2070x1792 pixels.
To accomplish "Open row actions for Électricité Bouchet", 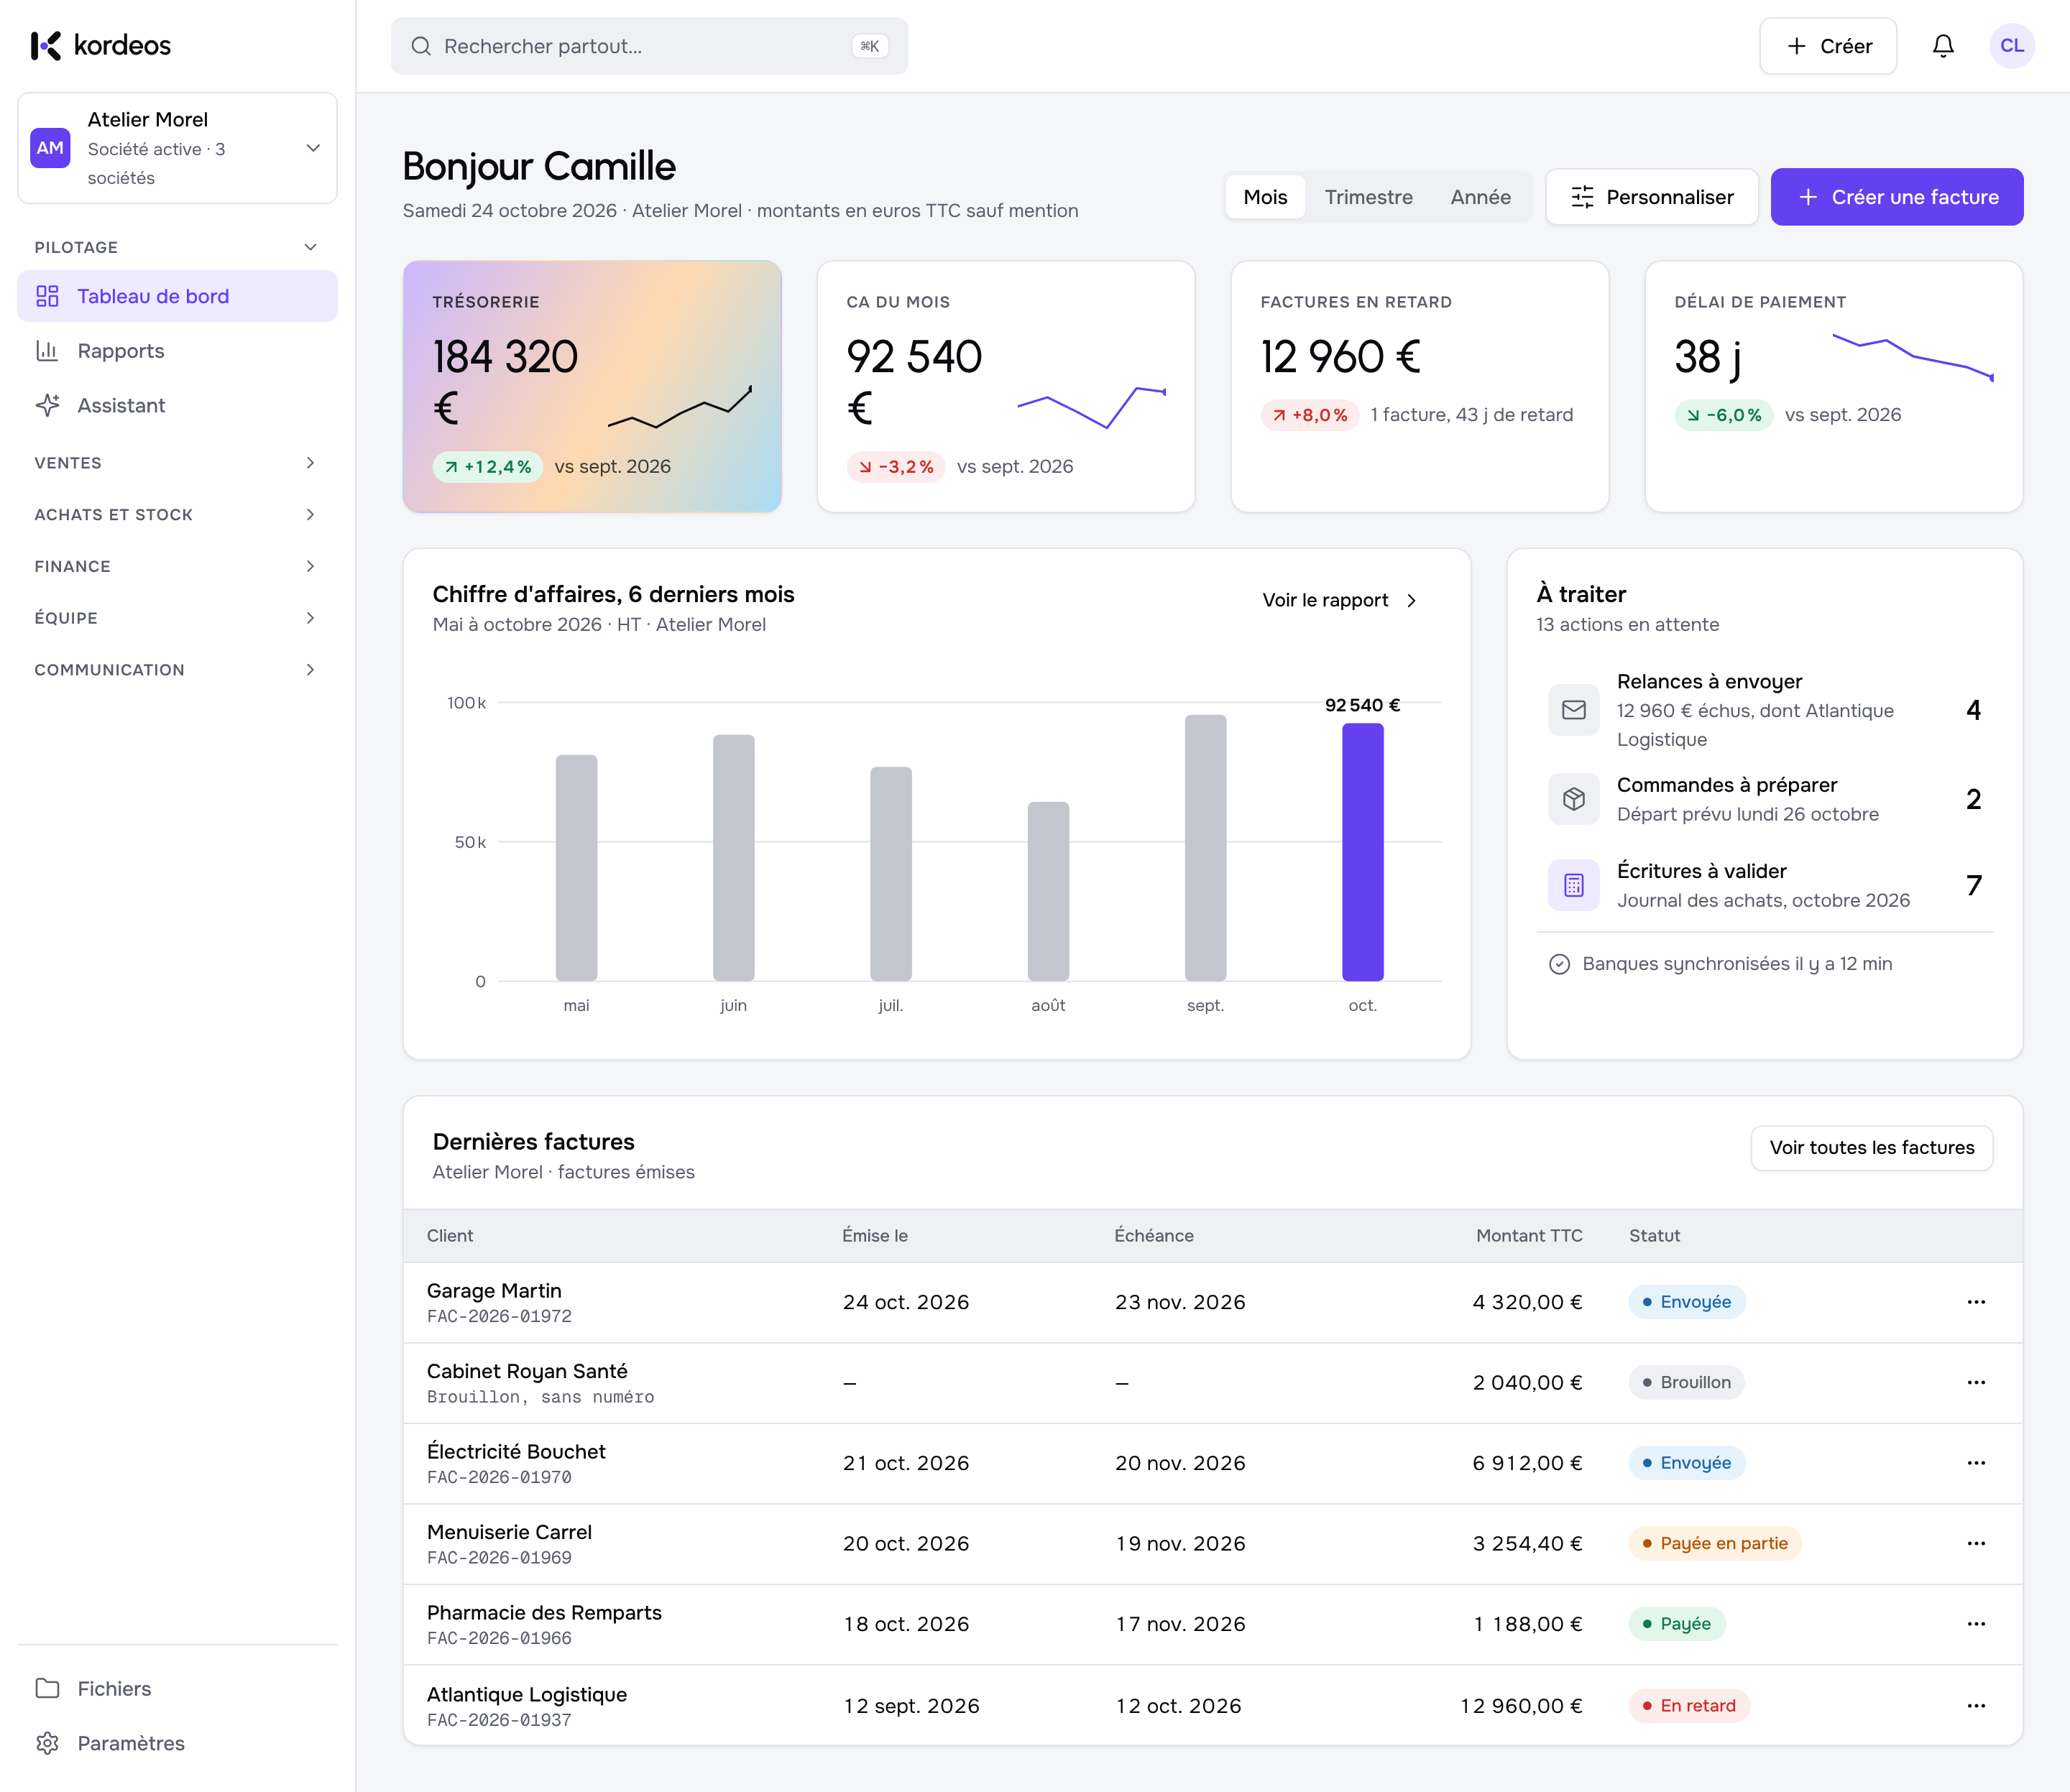I will pos(1976,1463).
